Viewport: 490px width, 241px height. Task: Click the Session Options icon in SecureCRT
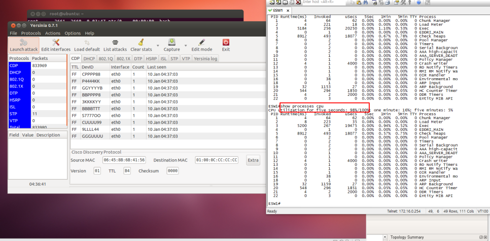(396, 2)
